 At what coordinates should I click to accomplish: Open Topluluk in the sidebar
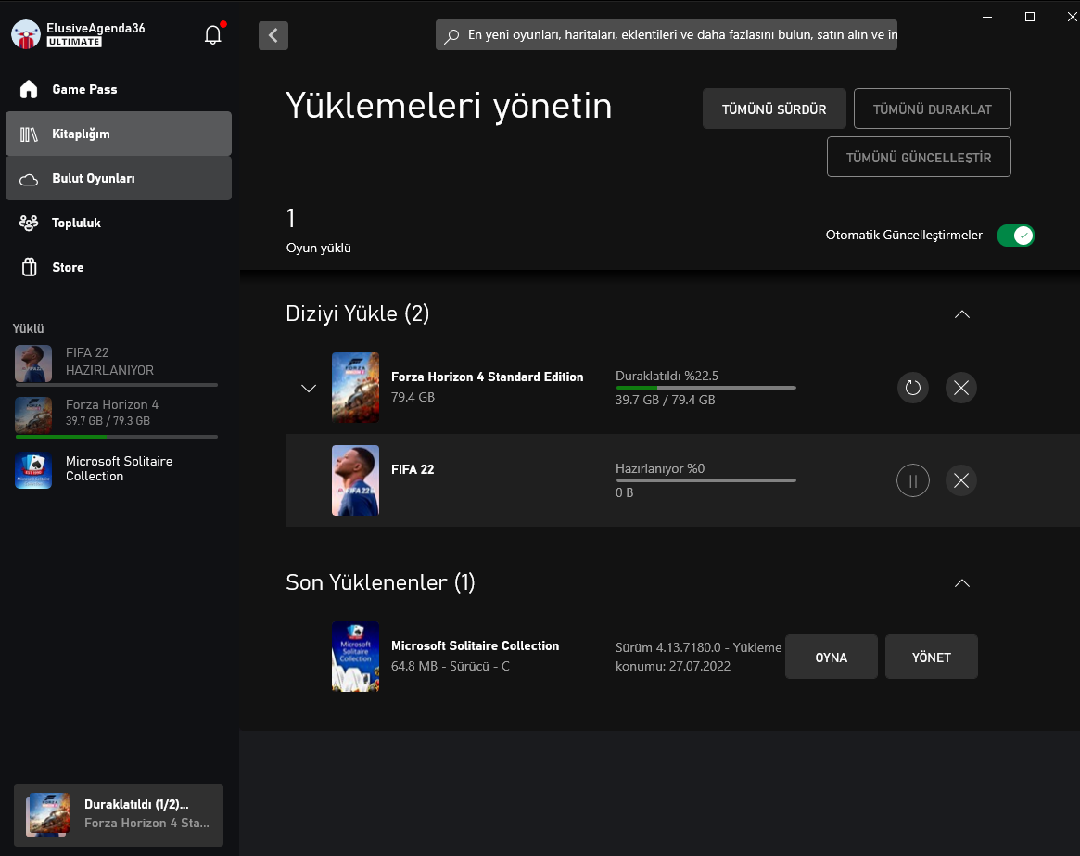coord(119,223)
